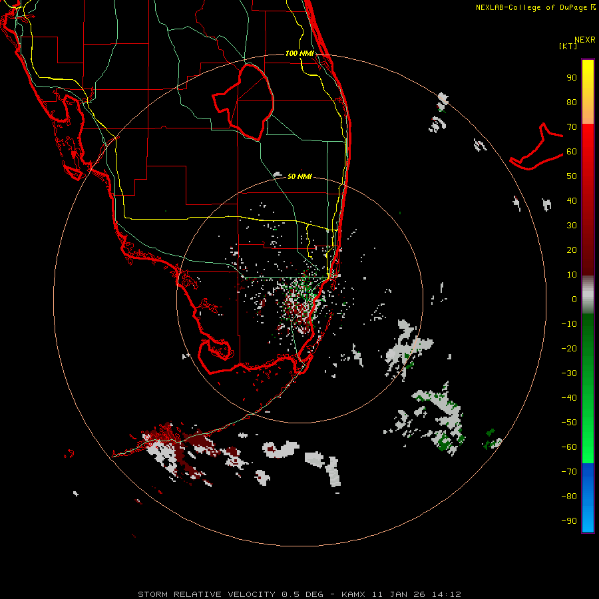Click the 40 value on velocity scale
599x599 pixels.
(572, 201)
